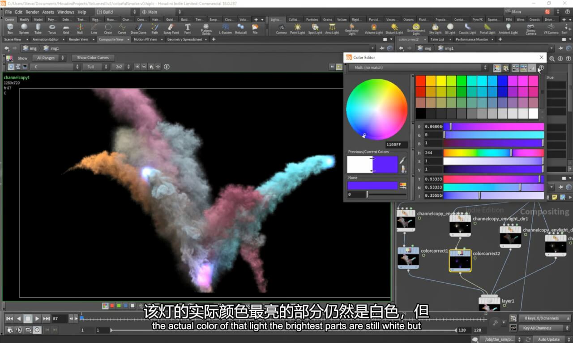Add a Sky Light from shelf
Image resolution: width=573 pixels, height=343 pixels.
pos(435,29)
